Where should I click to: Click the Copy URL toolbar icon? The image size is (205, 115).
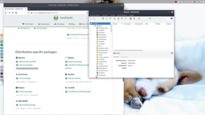point(122,19)
